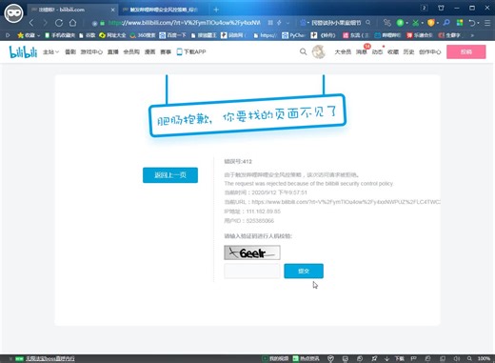Open 收藏 in the header

click(x=393, y=51)
